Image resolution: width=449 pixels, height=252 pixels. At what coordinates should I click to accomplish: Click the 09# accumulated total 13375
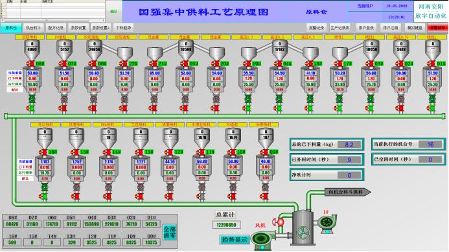pos(151,242)
